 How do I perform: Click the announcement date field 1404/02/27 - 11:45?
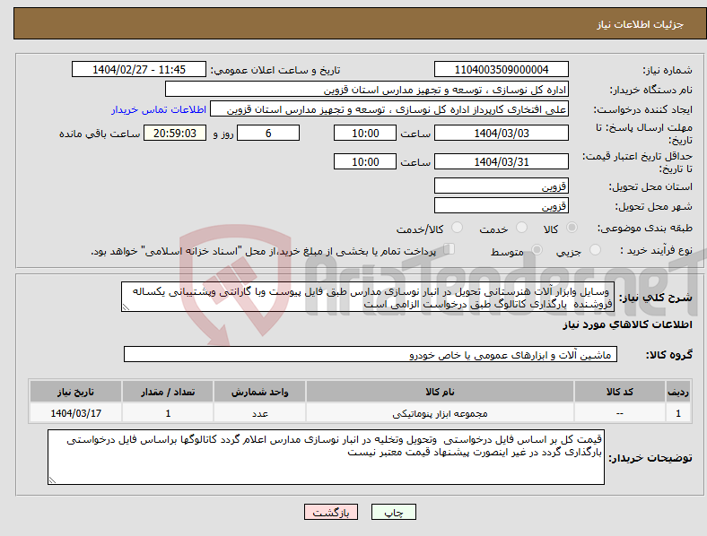tap(139, 69)
